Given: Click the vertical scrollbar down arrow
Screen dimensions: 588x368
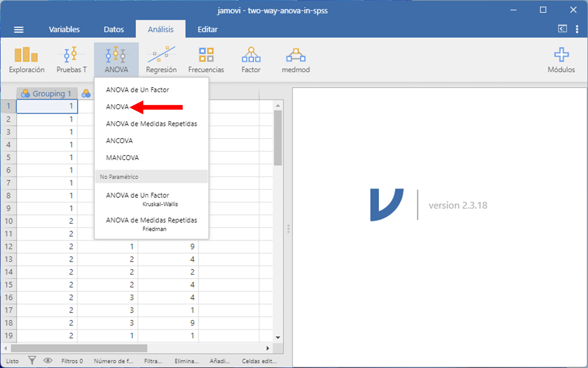Looking at the screenshot, I should (x=278, y=337).
